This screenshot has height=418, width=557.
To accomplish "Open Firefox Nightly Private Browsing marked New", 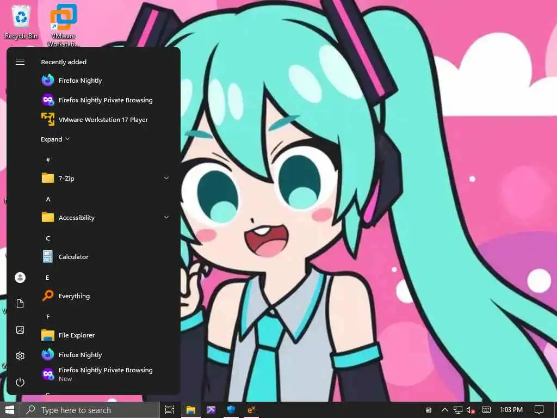I will point(105,374).
